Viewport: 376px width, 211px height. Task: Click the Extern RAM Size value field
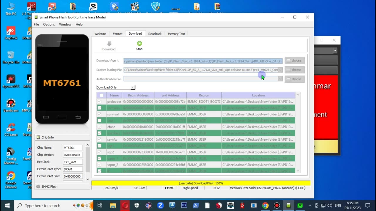73,176
